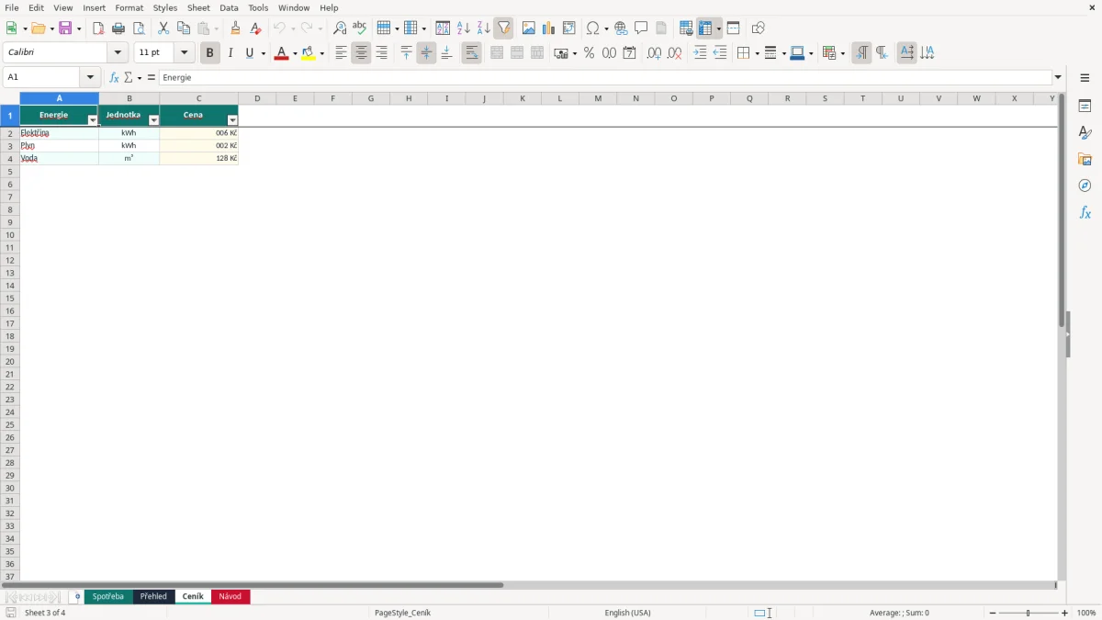Cut selection with the scissors icon
Image resolution: width=1102 pixels, height=620 pixels.
tap(163, 28)
